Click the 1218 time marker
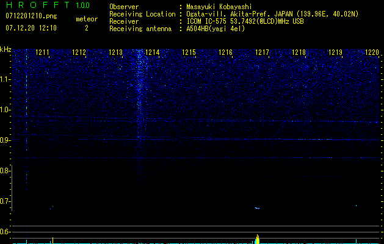 tap(299, 52)
